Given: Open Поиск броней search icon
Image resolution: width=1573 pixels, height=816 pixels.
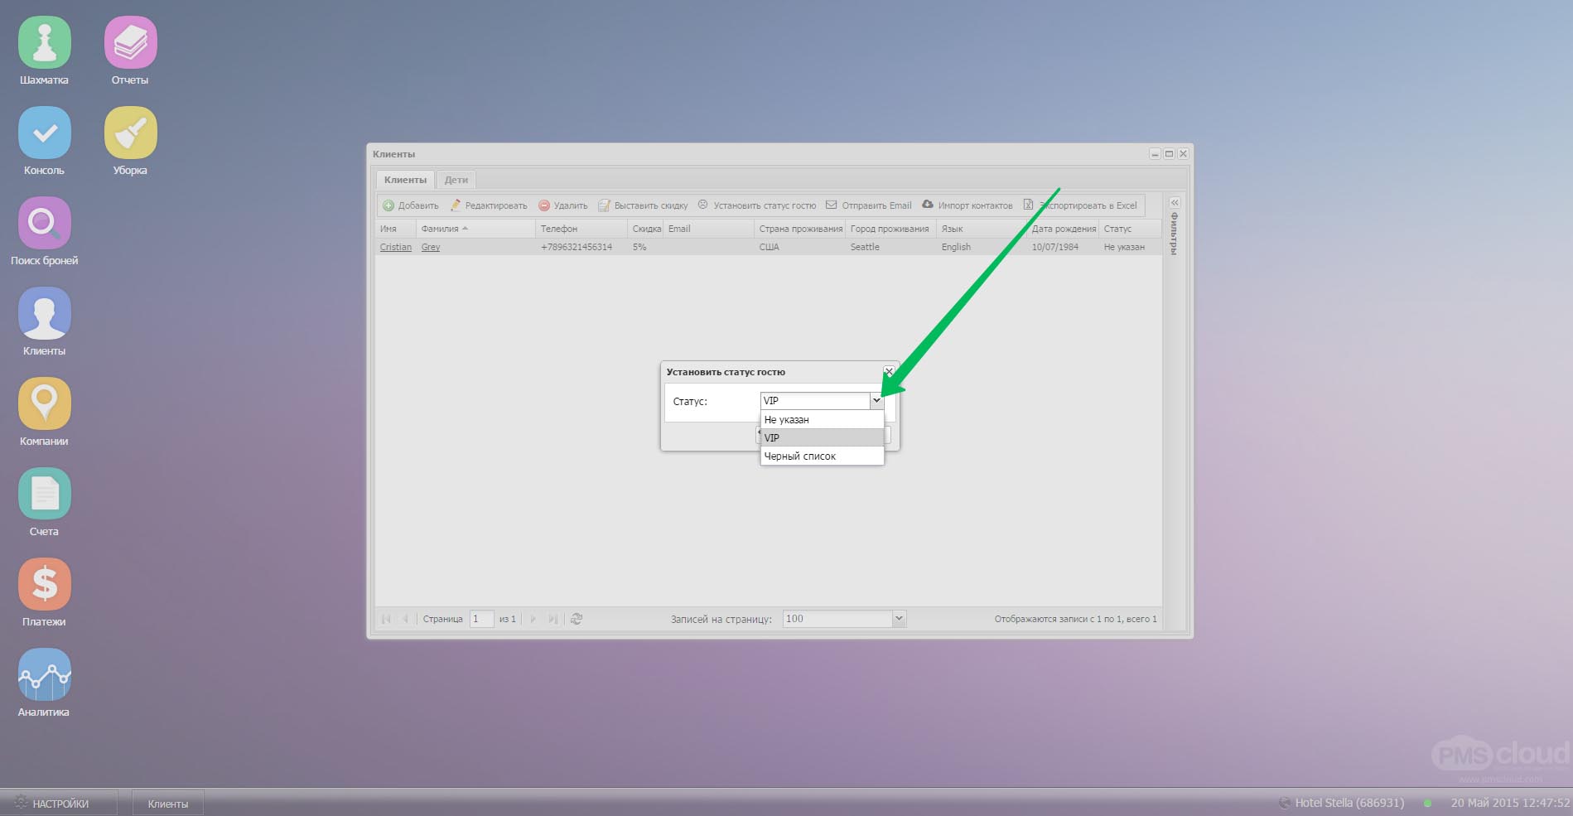Looking at the screenshot, I should point(44,223).
